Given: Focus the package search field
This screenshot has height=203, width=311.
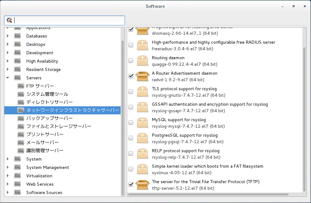Looking at the screenshot, I should pyautogui.click(x=64, y=20).
